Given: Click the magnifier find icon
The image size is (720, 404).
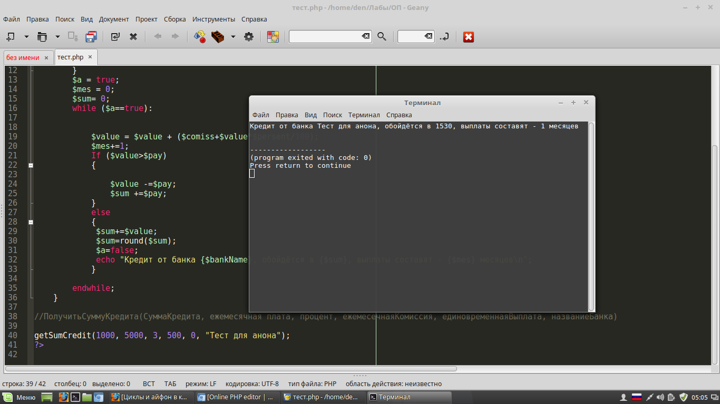Looking at the screenshot, I should (x=382, y=37).
